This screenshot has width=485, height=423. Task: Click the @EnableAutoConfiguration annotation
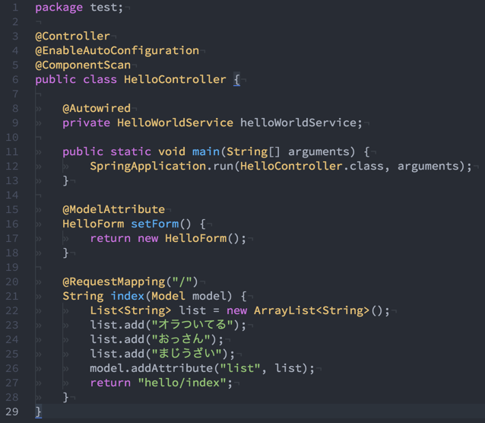coord(117,51)
